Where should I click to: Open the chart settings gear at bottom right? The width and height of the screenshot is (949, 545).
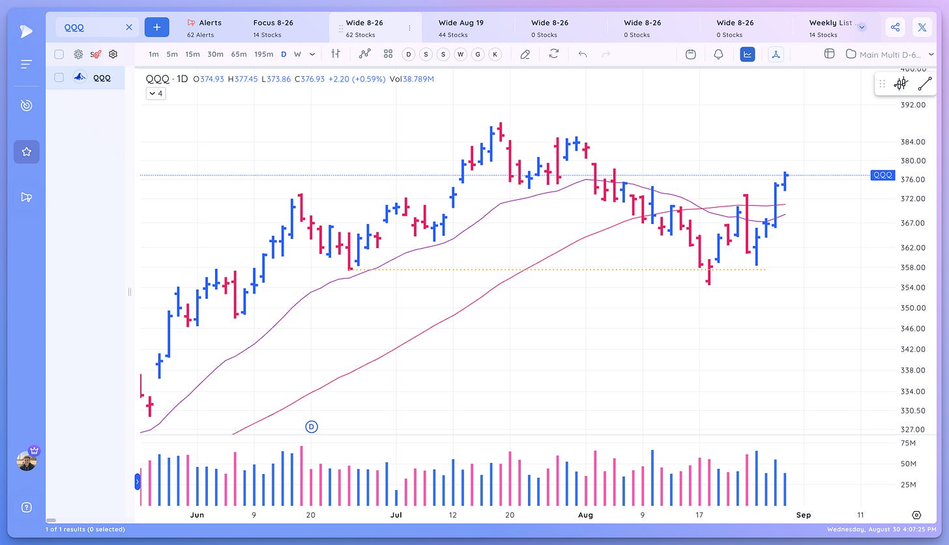tap(916, 514)
